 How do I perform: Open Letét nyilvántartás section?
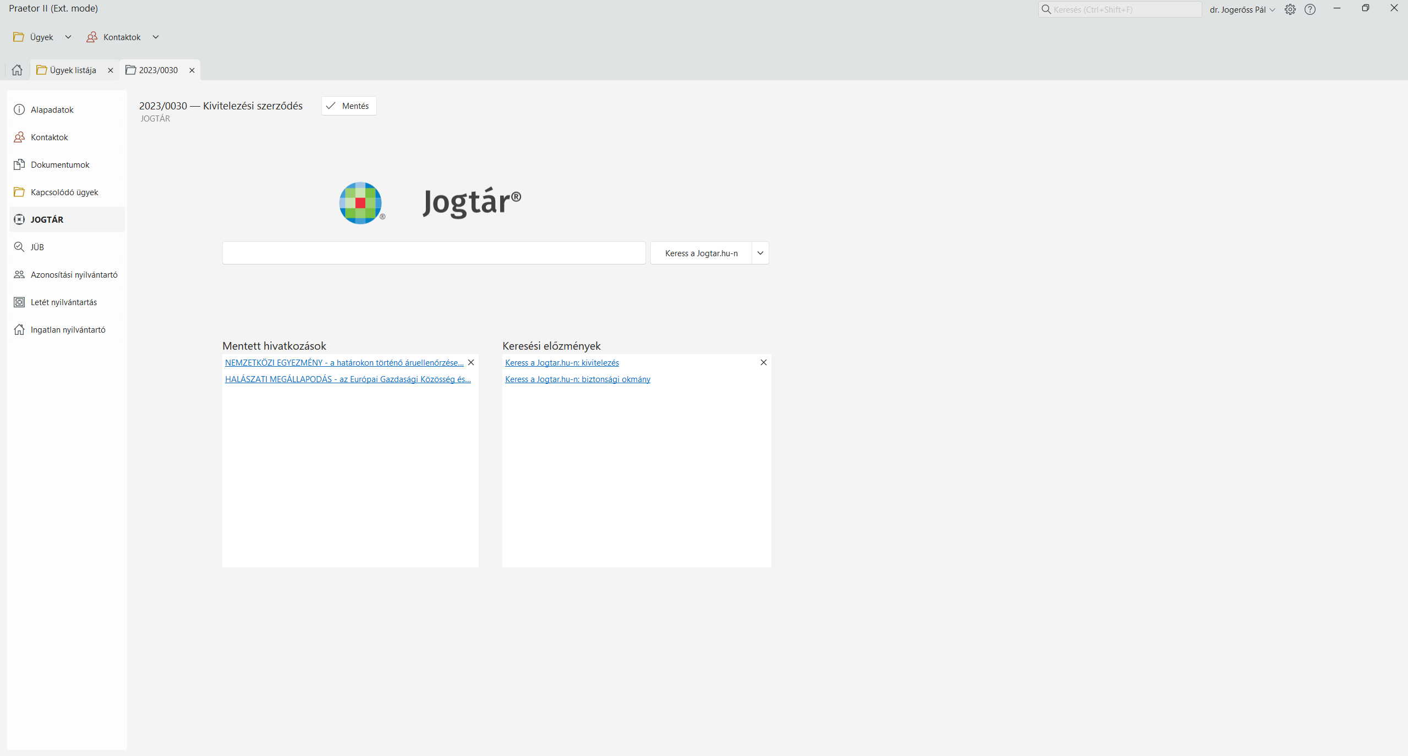click(x=63, y=302)
